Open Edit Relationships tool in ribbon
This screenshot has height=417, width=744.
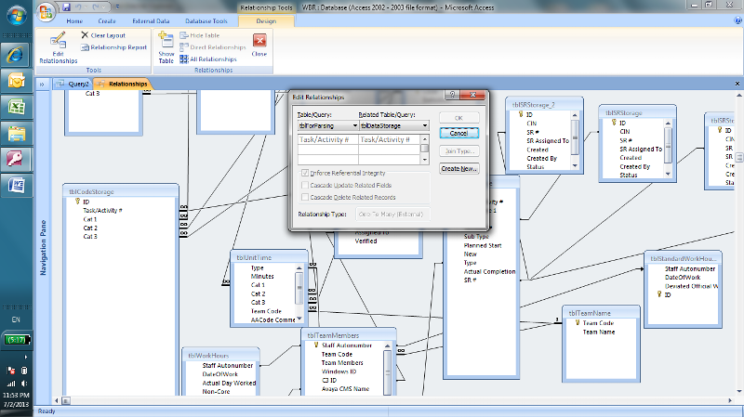(58, 47)
